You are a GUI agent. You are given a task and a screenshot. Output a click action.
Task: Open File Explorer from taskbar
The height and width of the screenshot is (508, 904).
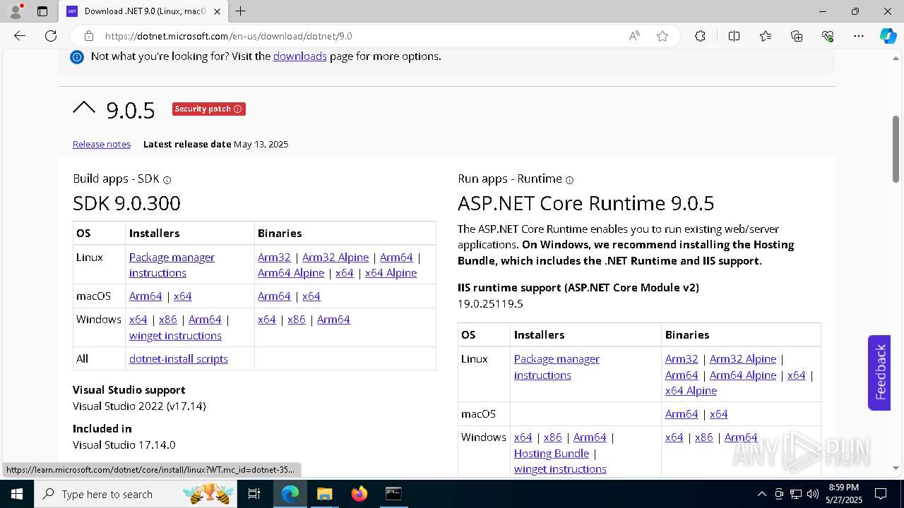point(324,494)
